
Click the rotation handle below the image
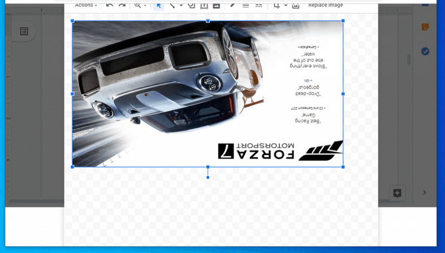[x=207, y=178]
